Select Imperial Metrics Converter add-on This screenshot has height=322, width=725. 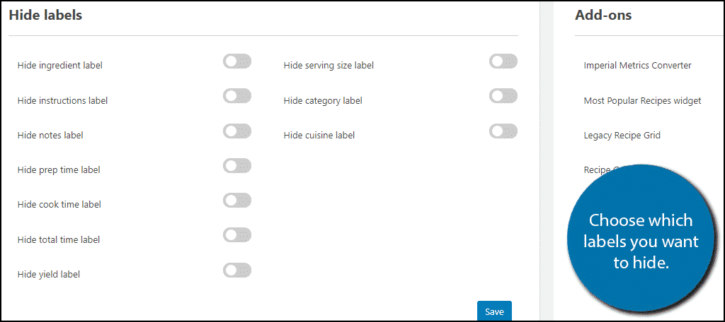637,66
